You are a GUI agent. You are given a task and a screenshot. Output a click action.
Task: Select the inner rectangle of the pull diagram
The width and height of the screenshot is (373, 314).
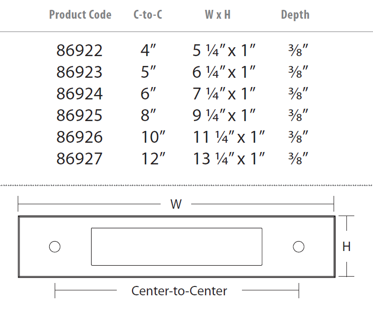(176, 247)
